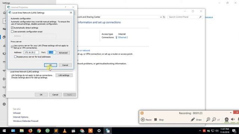Switch to Settings gear on the taskbar
The image size is (239, 134).
click(99, 131)
